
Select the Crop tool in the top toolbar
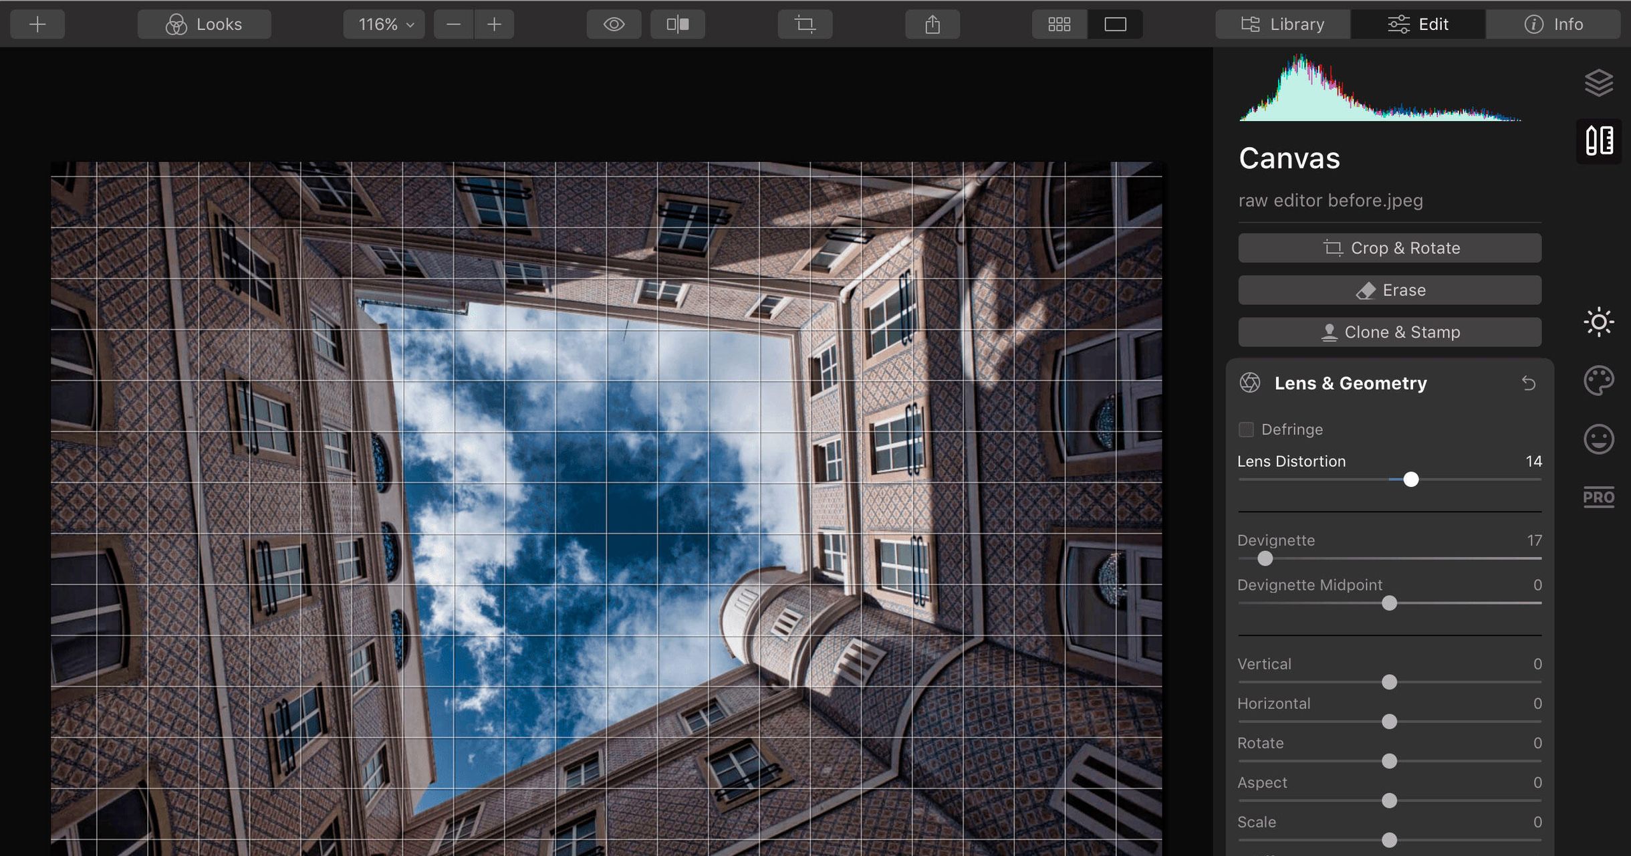pos(804,23)
